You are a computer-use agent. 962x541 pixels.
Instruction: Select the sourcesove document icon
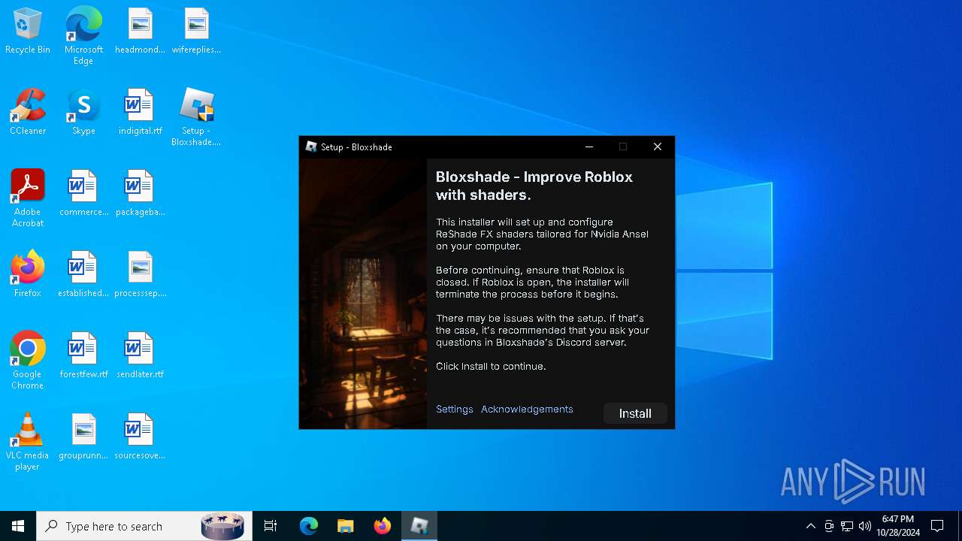[x=140, y=437]
